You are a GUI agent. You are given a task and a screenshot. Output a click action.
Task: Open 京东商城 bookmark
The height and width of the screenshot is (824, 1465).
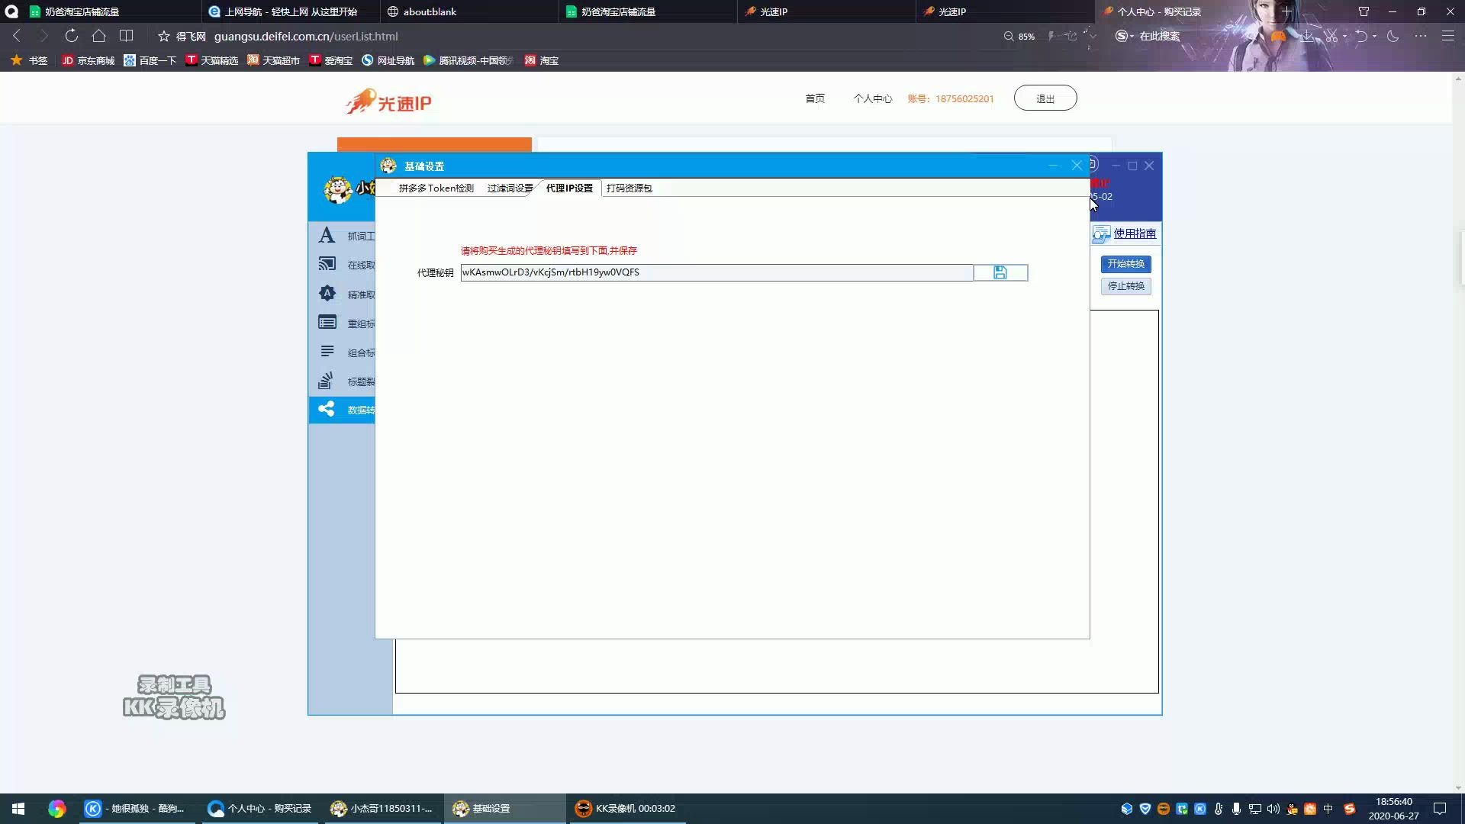tap(88, 60)
